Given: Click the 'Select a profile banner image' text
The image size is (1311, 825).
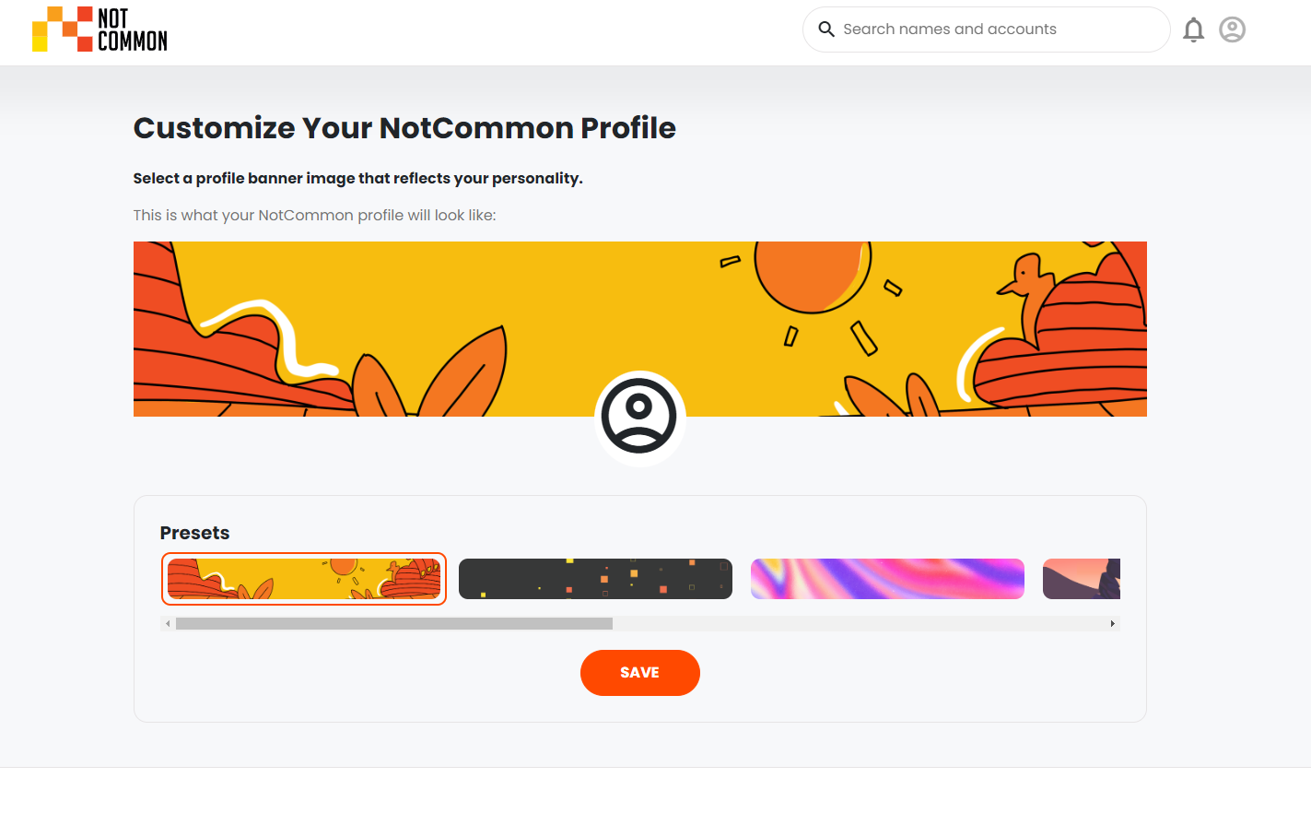Looking at the screenshot, I should (357, 178).
